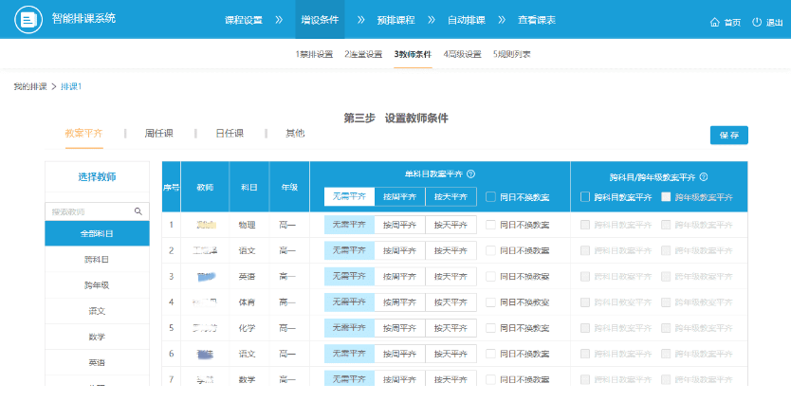Check 同日不换教案 for row 2 语文
The height and width of the screenshot is (402, 791).
coord(491,250)
